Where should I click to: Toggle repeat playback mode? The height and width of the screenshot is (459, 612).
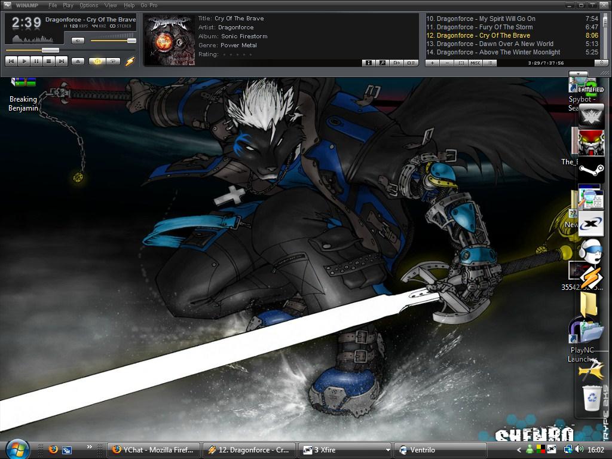[113, 62]
